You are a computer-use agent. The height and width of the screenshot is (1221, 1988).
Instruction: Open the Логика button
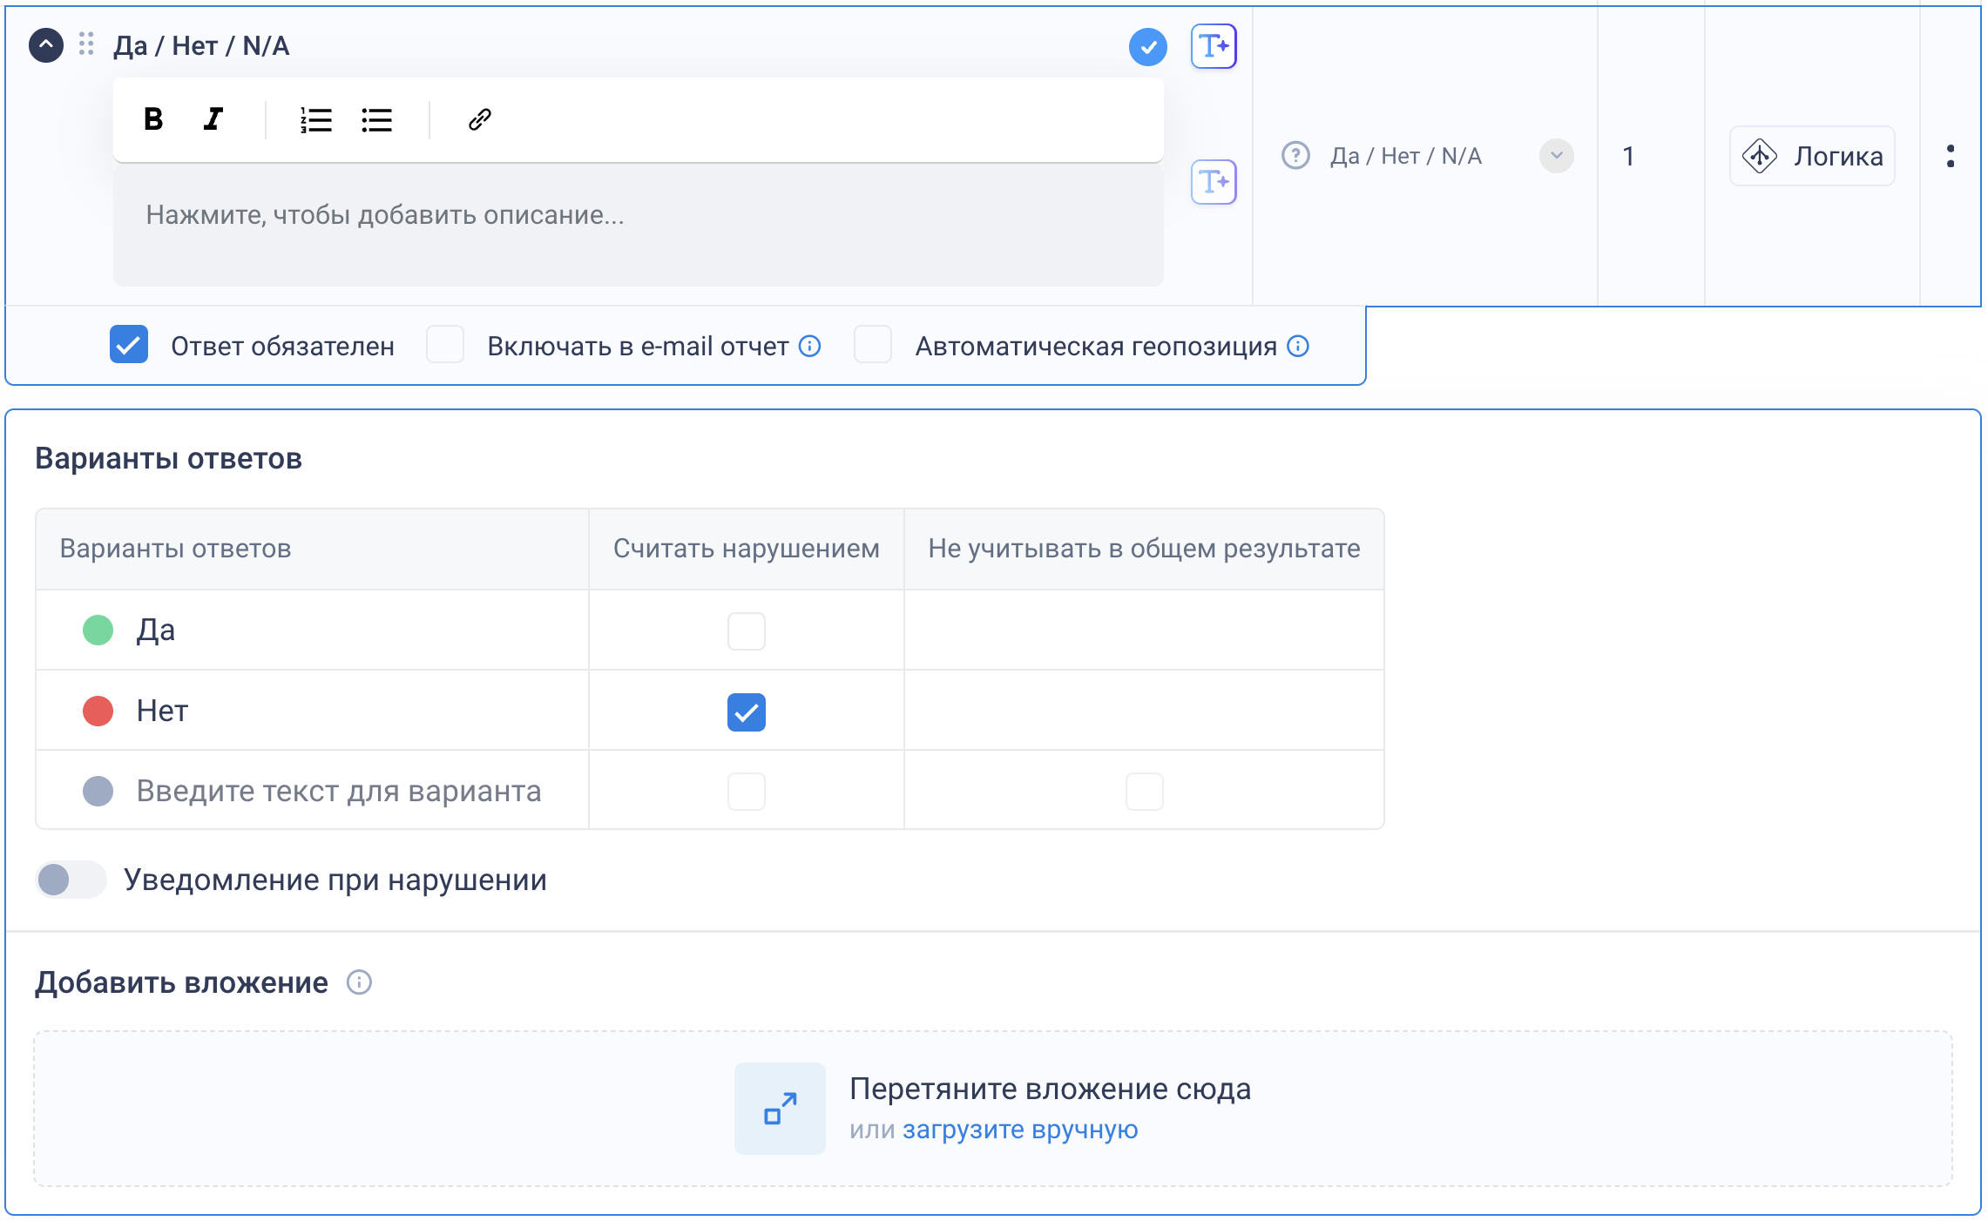pyautogui.click(x=1812, y=157)
